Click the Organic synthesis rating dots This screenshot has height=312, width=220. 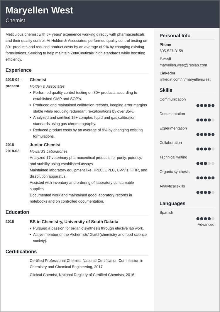click(205, 178)
